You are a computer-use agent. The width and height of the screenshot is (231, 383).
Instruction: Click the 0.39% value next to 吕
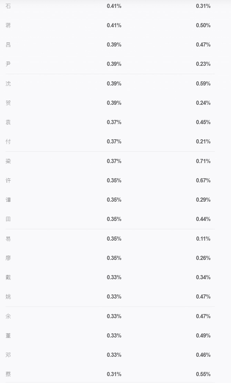pyautogui.click(x=114, y=45)
